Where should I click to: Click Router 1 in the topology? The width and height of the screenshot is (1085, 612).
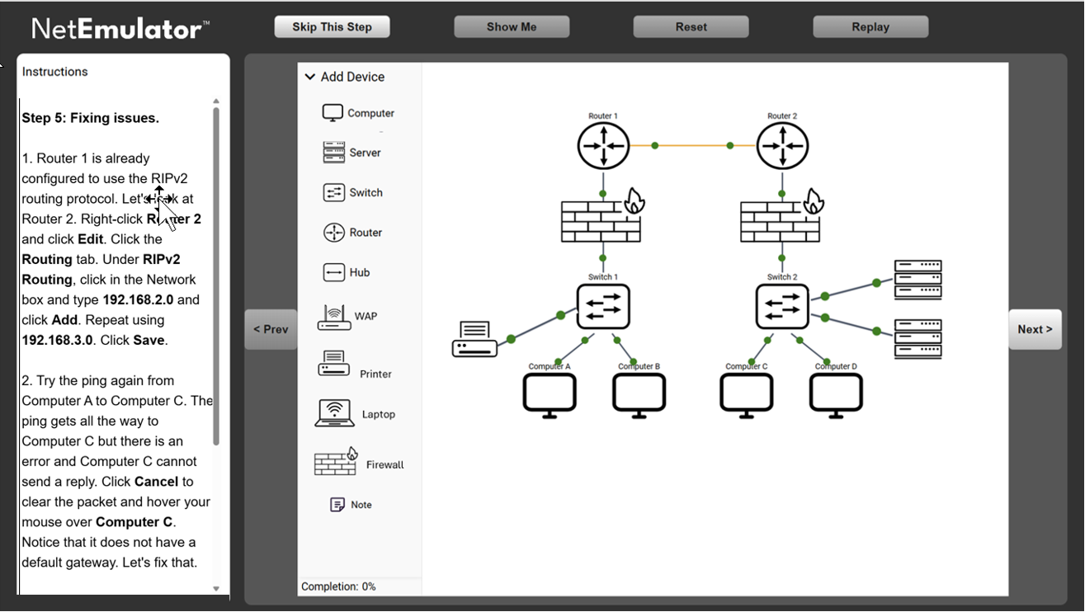click(603, 146)
